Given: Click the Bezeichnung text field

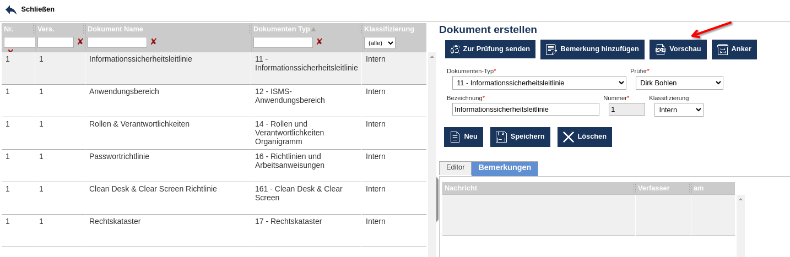Looking at the screenshot, I should (526, 110).
